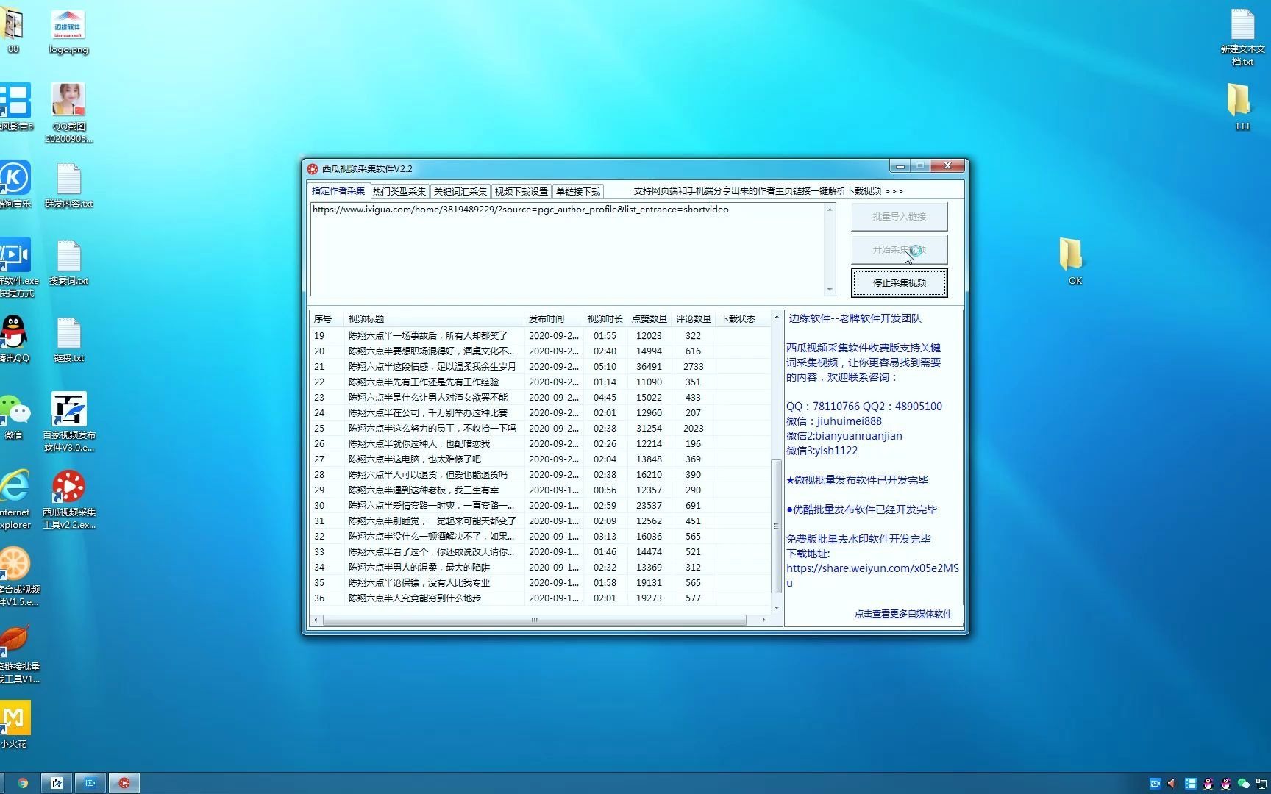Click the screen recorder taskbar button
Screen dimensions: 1271x794
click(90, 783)
